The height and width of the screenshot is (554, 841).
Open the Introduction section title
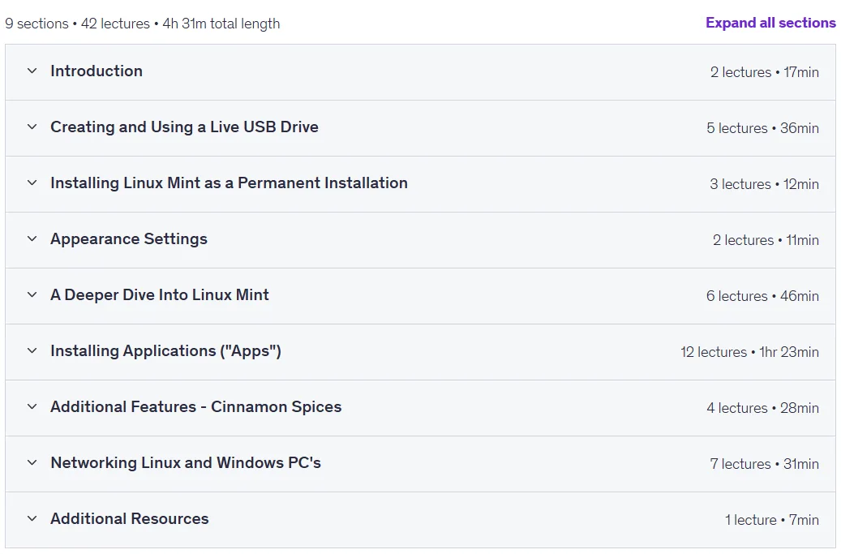[97, 71]
